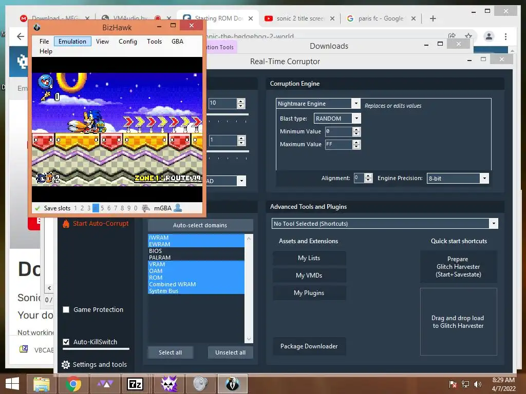Click the BizHawk window title icon
Screen dimensions: 526x394
(x=37, y=27)
